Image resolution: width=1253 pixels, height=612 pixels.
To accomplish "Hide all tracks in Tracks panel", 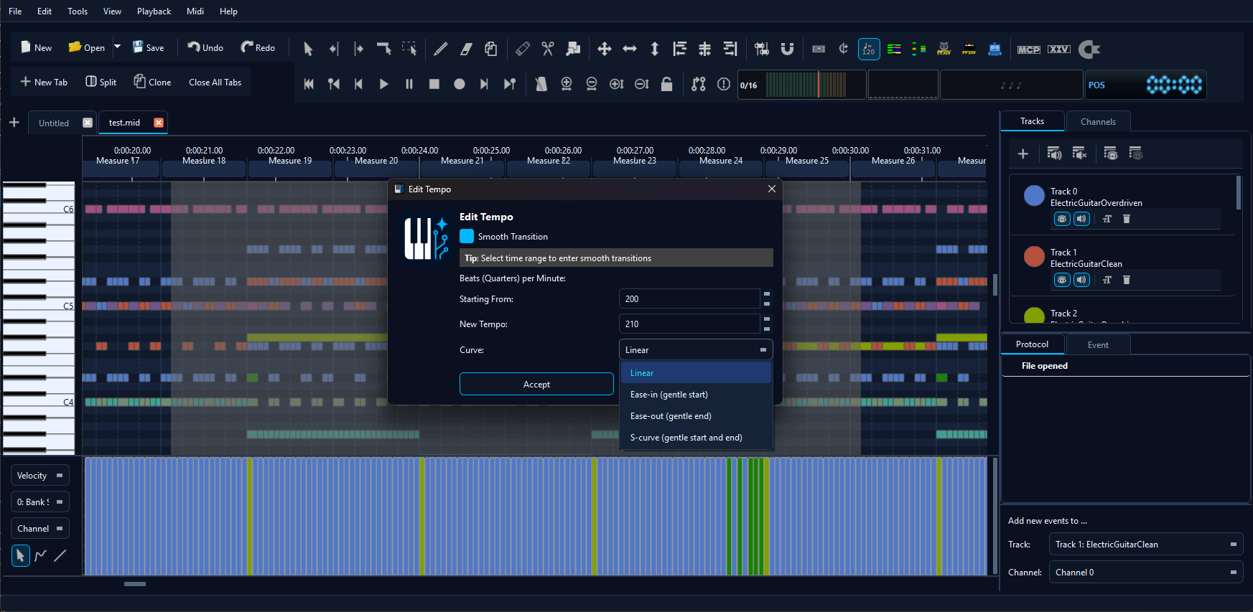I will point(1136,154).
